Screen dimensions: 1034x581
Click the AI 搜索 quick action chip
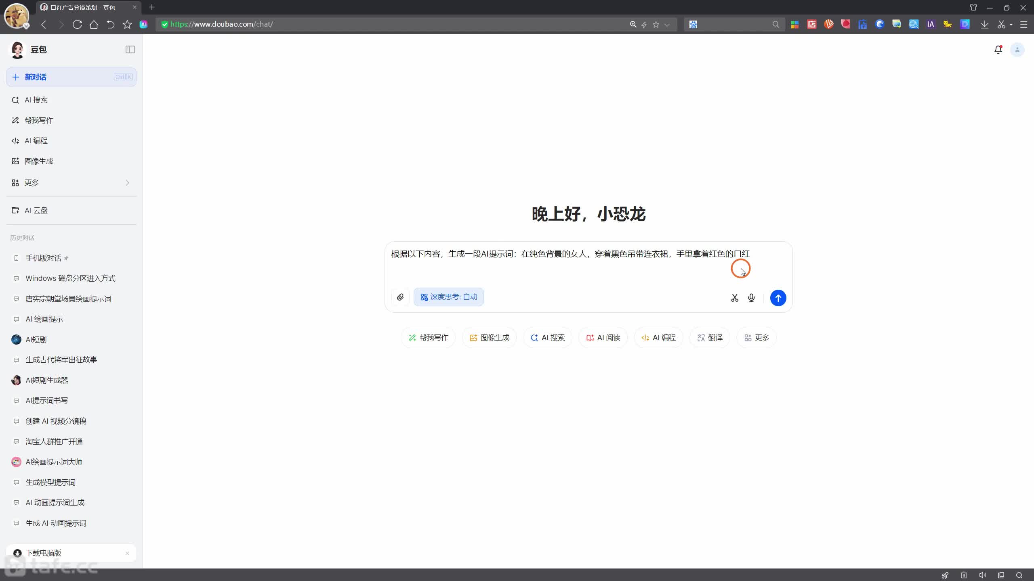[x=547, y=338]
